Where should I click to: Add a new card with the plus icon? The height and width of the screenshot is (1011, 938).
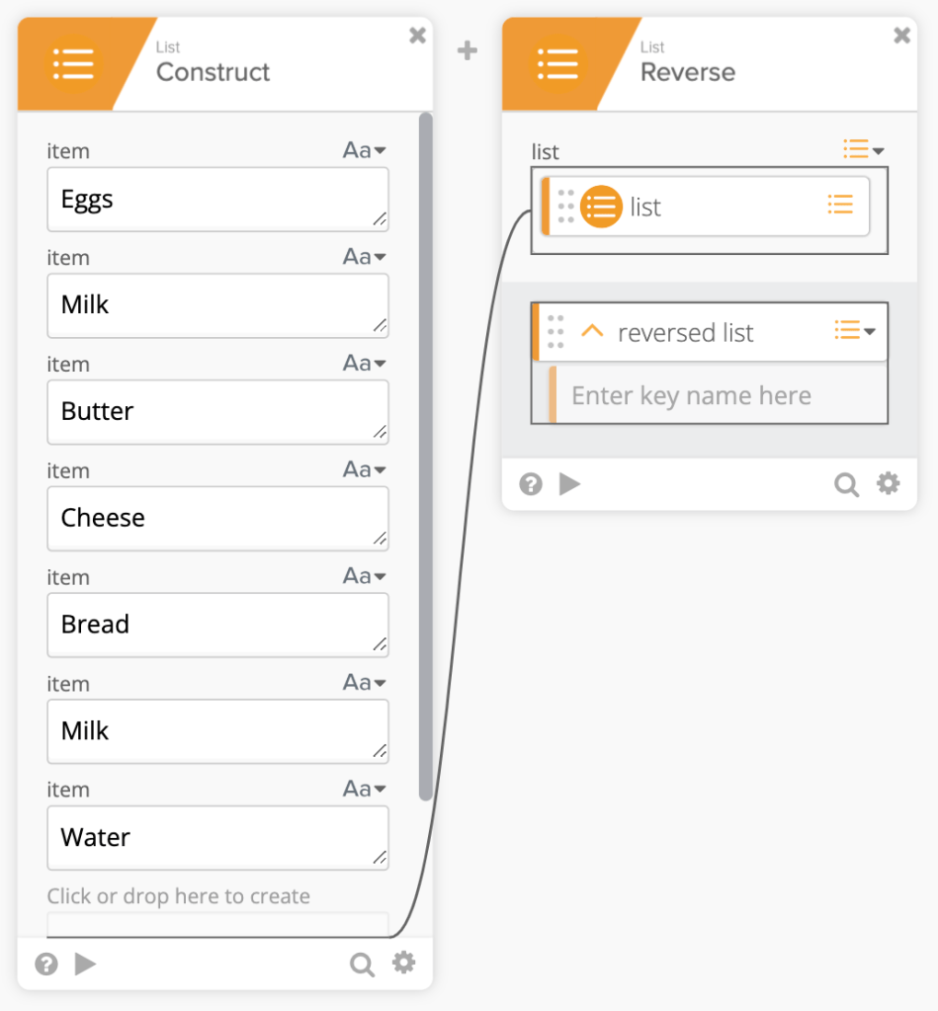coord(468,50)
